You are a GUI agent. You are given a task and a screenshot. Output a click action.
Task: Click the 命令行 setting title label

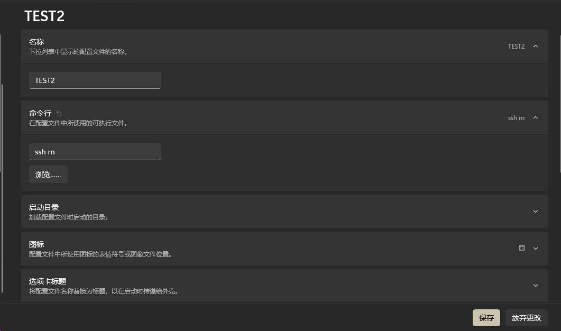pos(40,113)
